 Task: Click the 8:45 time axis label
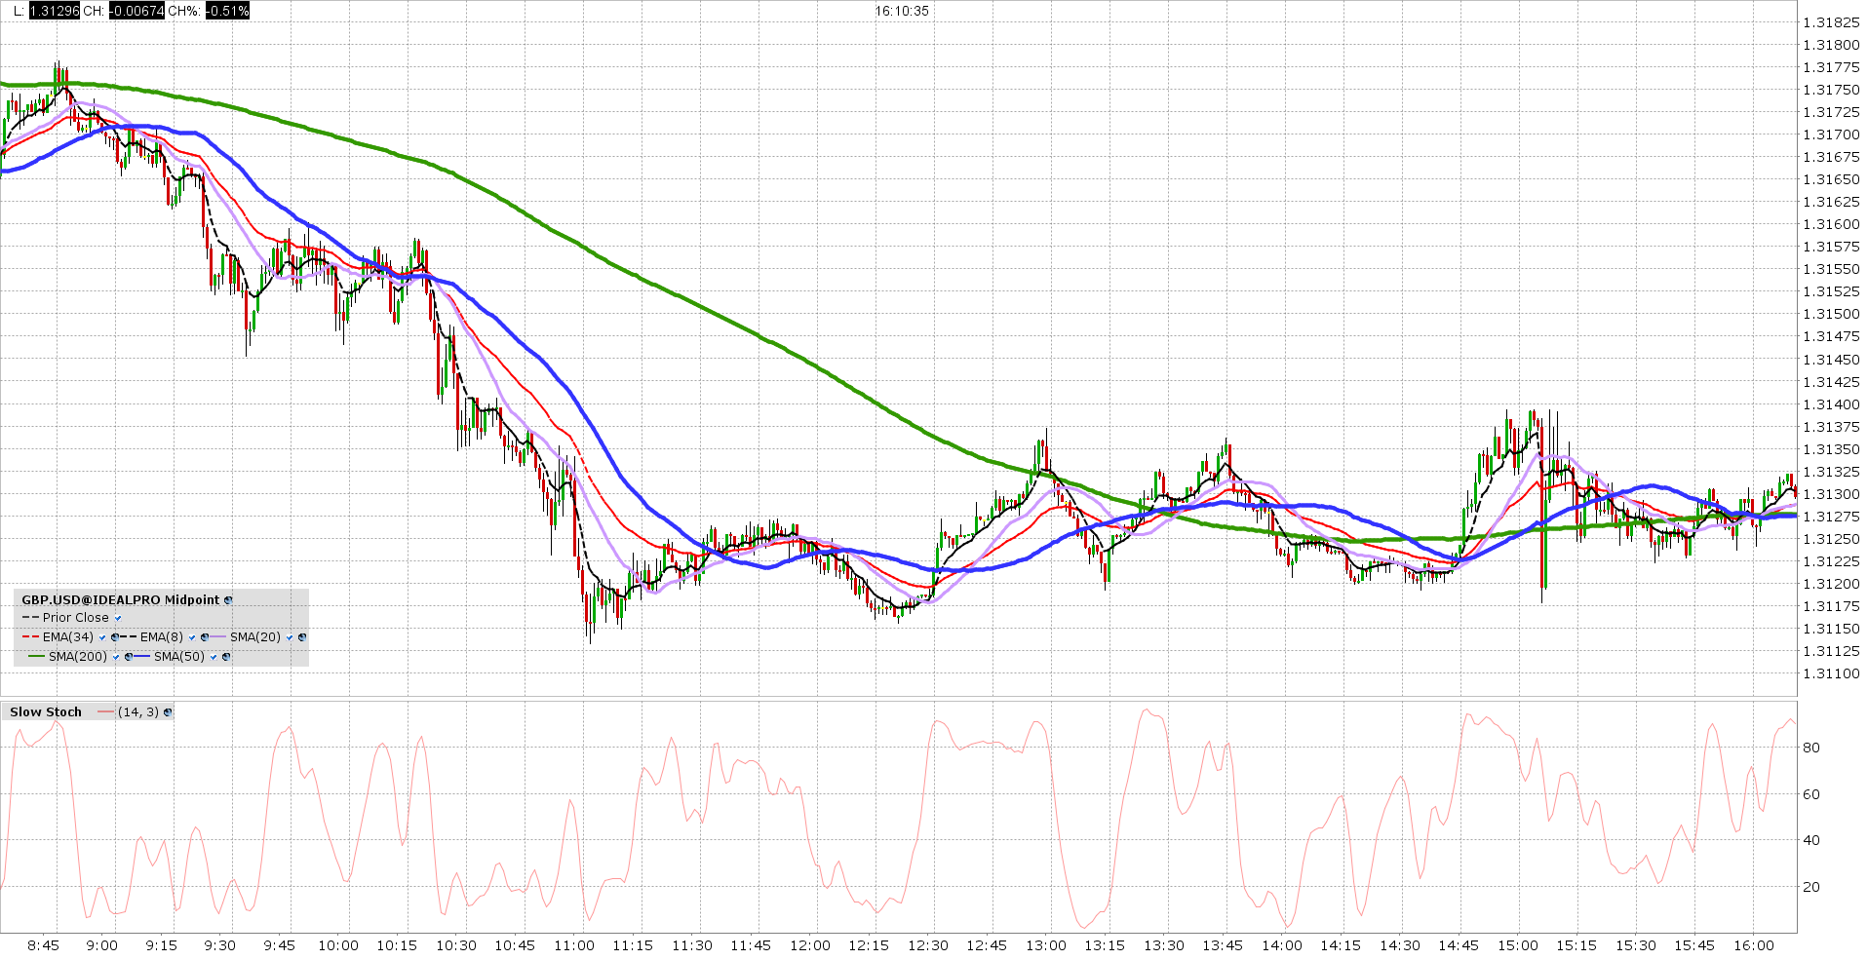43,945
